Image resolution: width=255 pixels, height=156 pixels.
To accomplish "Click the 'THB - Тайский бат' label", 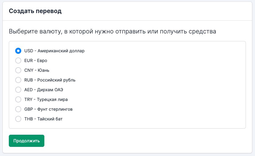I will pyautogui.click(x=43, y=119).
